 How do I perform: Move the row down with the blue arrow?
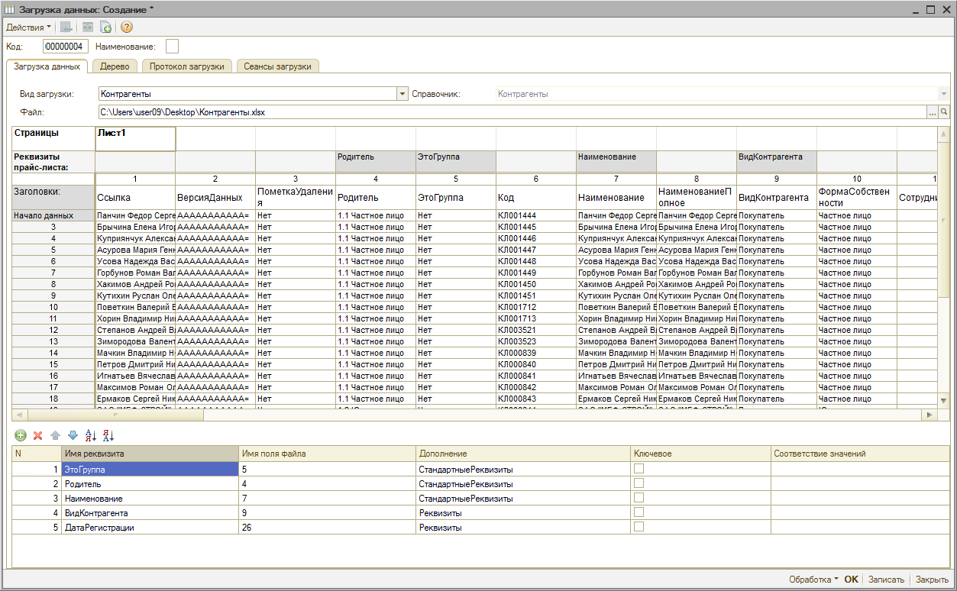point(73,435)
